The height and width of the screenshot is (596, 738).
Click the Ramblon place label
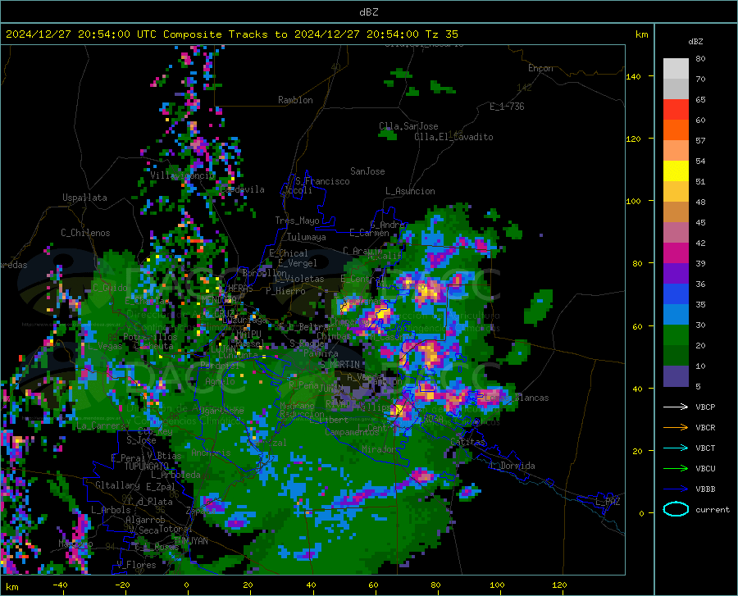[x=295, y=100]
